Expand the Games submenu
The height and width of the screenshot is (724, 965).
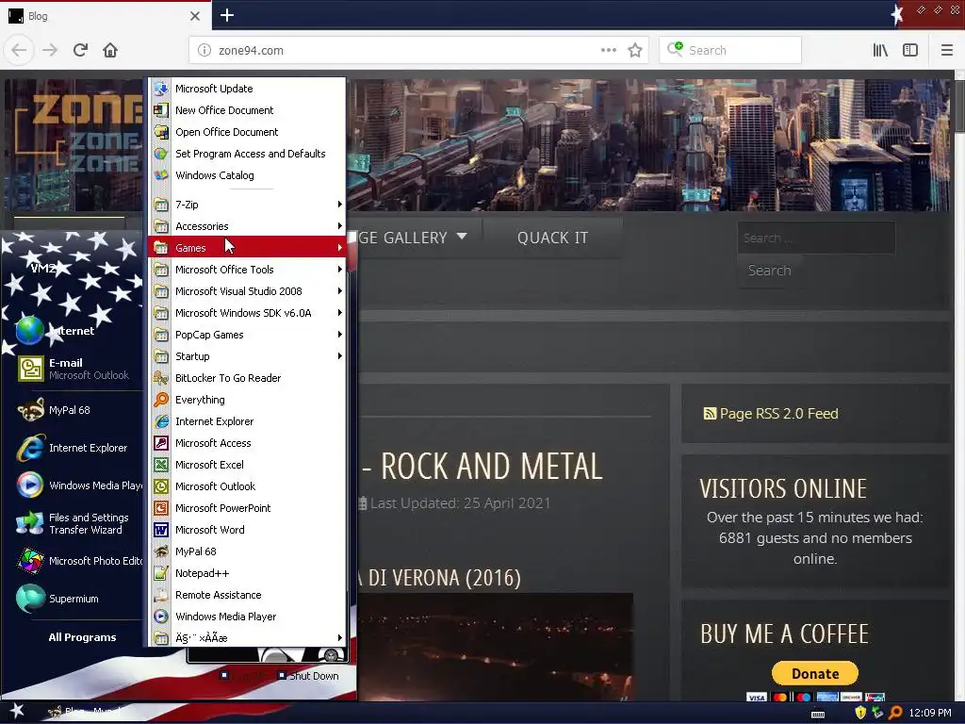(x=246, y=248)
